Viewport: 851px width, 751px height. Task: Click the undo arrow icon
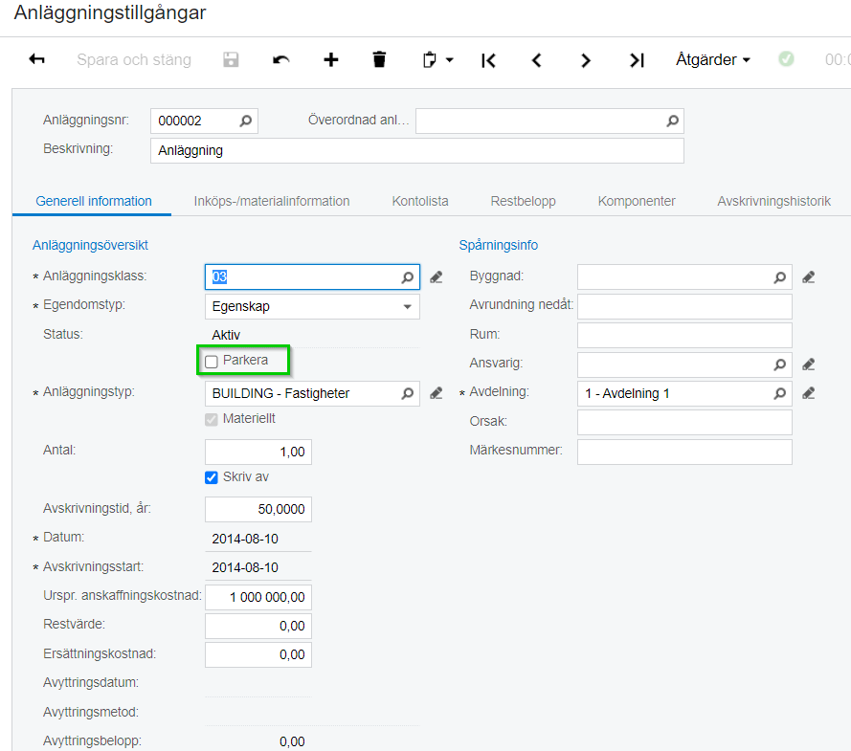point(280,59)
